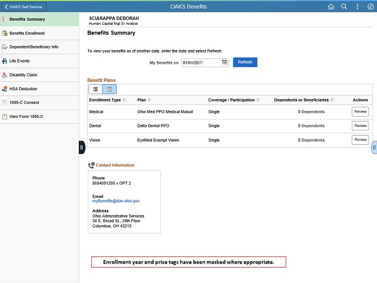The image size is (377, 283).
Task: Click 'SCIARAPPA DEBORAH' employee name
Action: 114,18
